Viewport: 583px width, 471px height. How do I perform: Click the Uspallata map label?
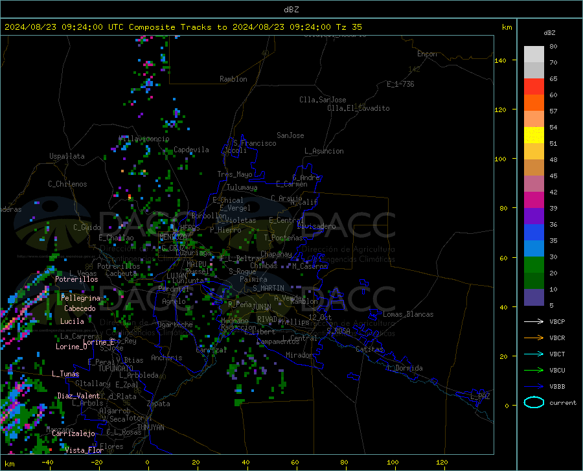[x=67, y=156]
